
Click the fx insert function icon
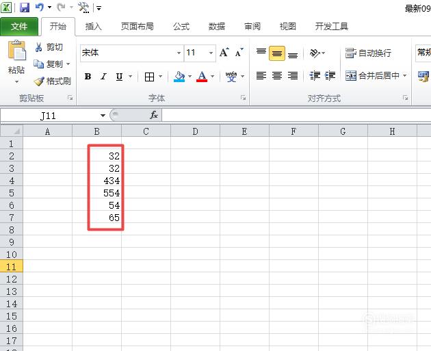(x=154, y=115)
